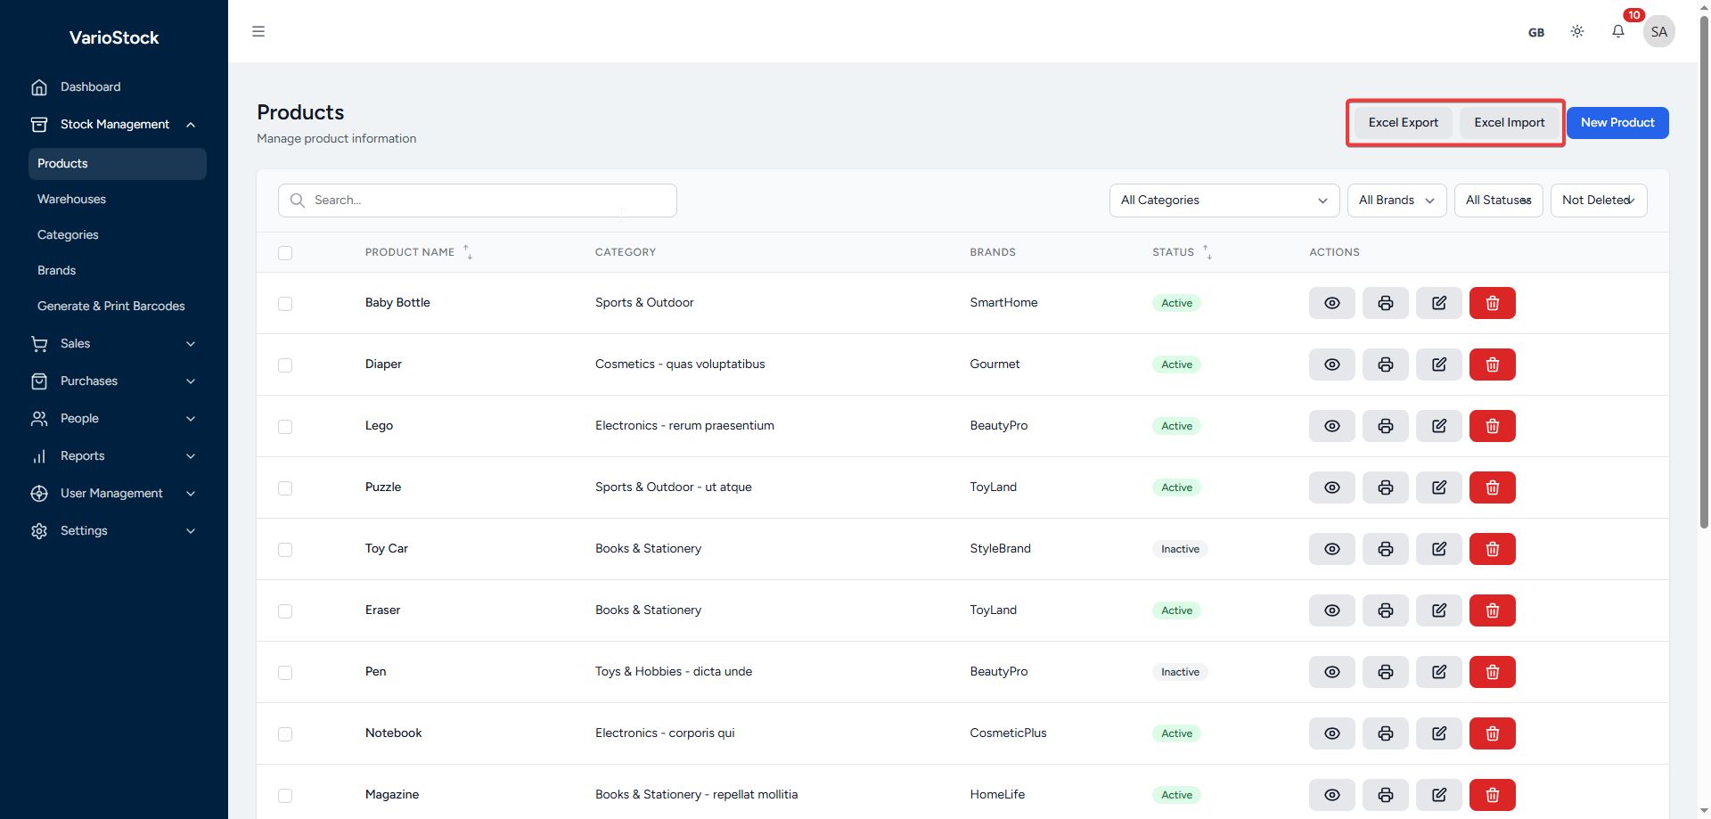Open the All Brands filter dropdown
The image size is (1711, 819).
click(x=1396, y=201)
